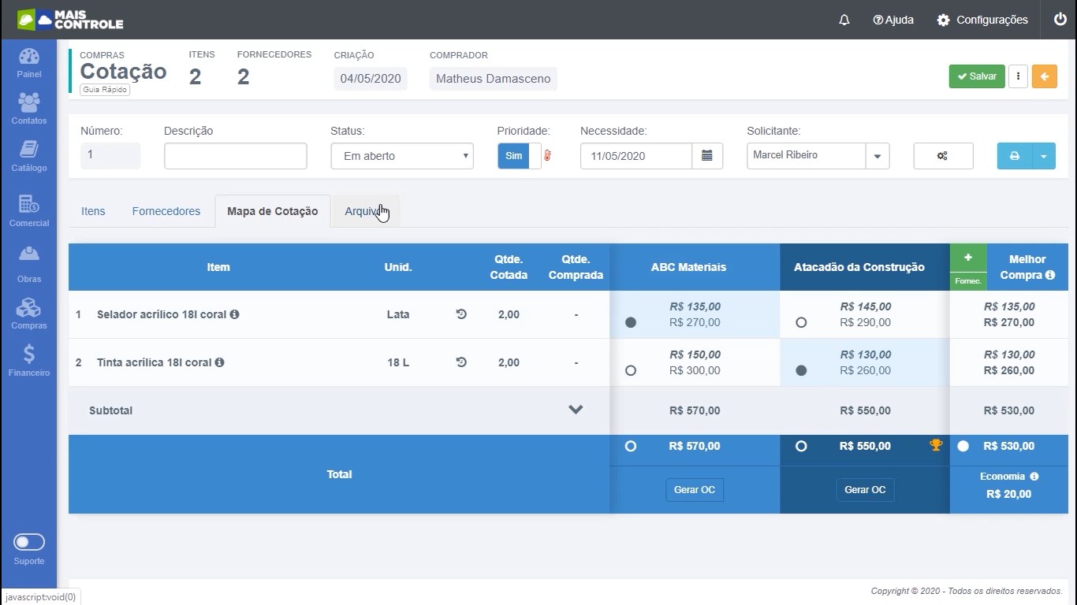Open the Painel dashboard in sidebar
The image size is (1077, 605).
click(28, 63)
